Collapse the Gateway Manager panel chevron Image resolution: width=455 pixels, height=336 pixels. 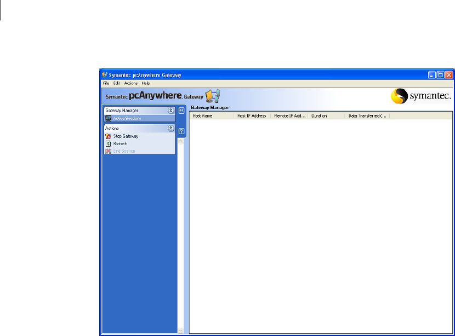(x=171, y=111)
